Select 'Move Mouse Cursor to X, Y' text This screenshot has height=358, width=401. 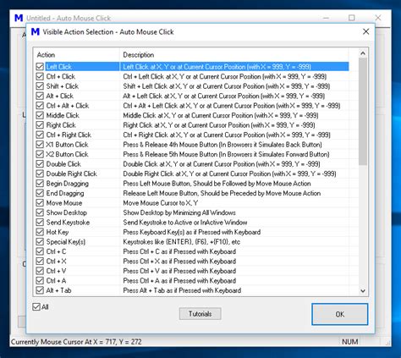point(161,203)
